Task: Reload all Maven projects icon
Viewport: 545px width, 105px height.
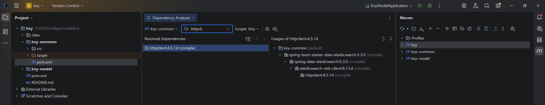Action: (x=402, y=29)
